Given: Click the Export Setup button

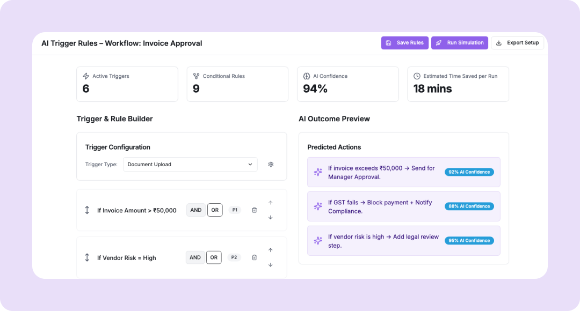Looking at the screenshot, I should [517, 43].
